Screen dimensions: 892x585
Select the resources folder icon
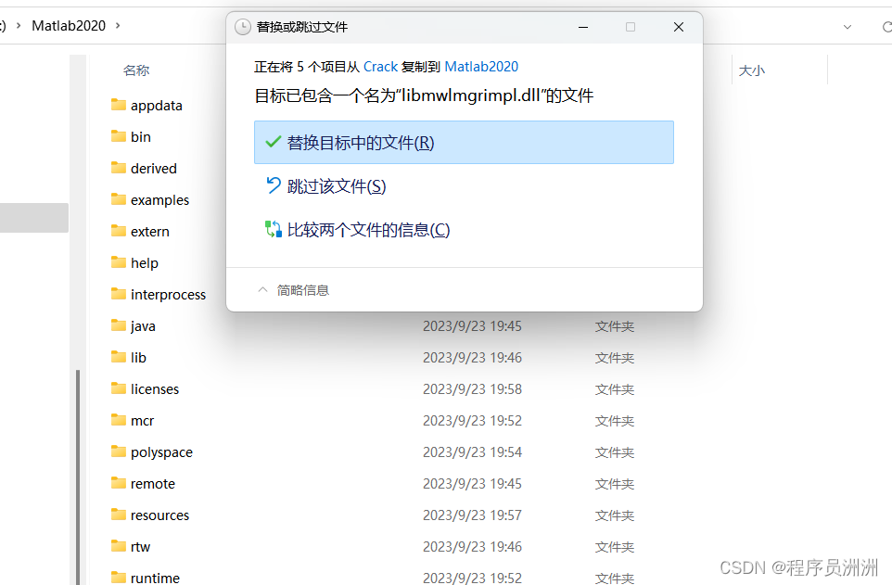[x=119, y=515]
